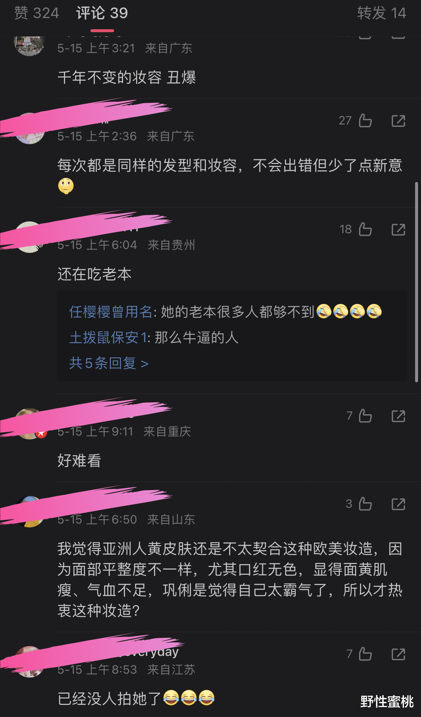Screen dimensions: 421x717
Task: Like the comment from 山东
Action: tap(365, 504)
